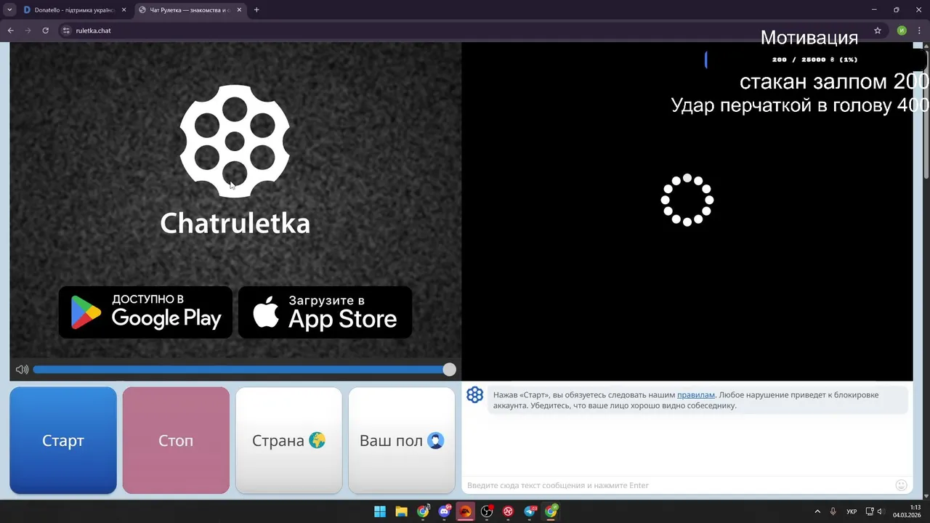View site information icon in address bar
930x523 pixels.
66,31
